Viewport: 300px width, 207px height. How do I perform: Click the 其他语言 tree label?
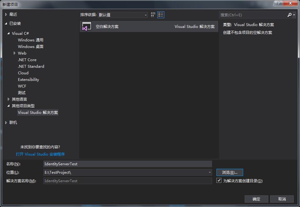point(19,99)
